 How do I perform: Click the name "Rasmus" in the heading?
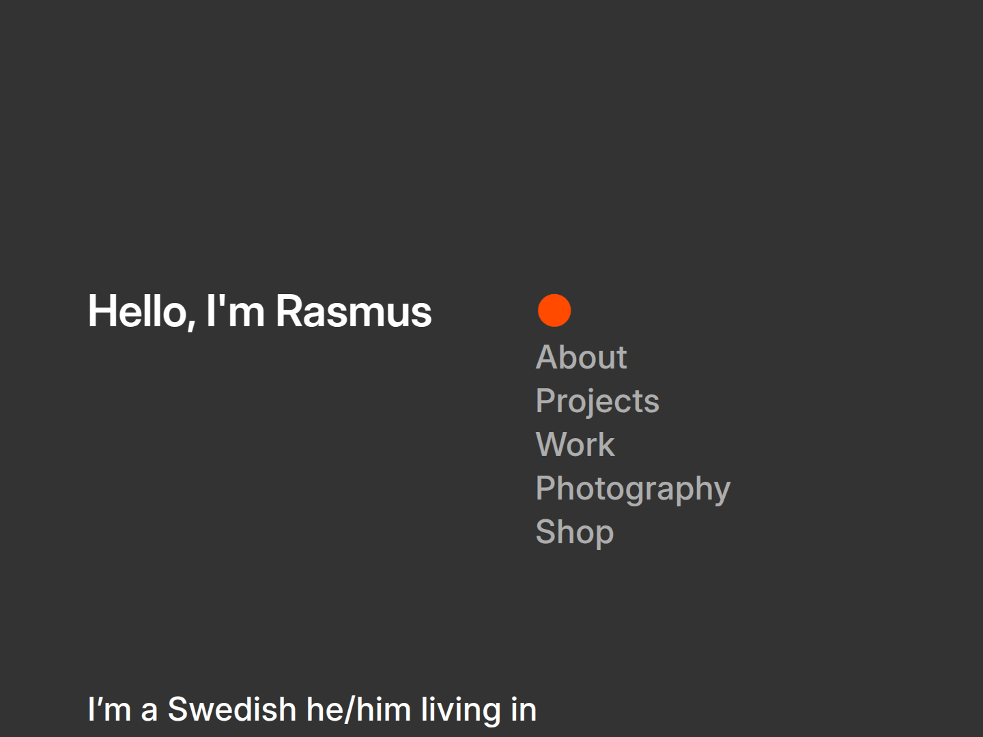[x=354, y=311]
